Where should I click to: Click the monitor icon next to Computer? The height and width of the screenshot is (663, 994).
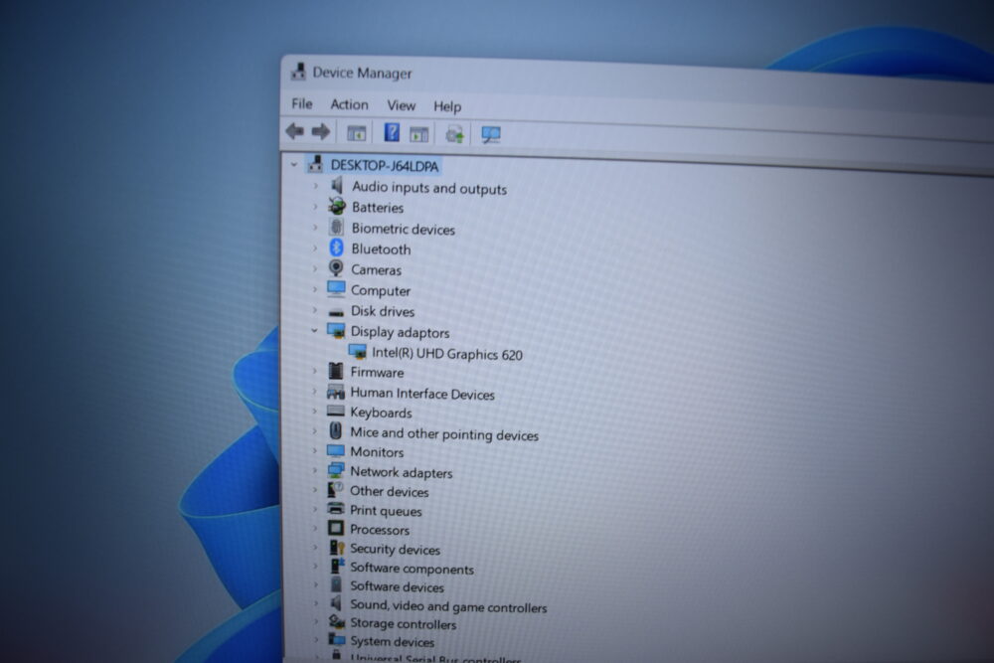(x=336, y=289)
